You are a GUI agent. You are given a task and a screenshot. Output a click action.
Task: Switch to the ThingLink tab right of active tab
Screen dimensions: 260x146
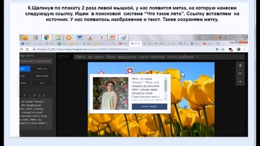pos(147,43)
